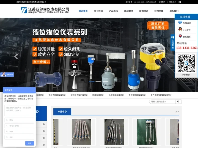
Task: Click the 在线咨询 text link in sidebar
Action: (x=187, y=23)
